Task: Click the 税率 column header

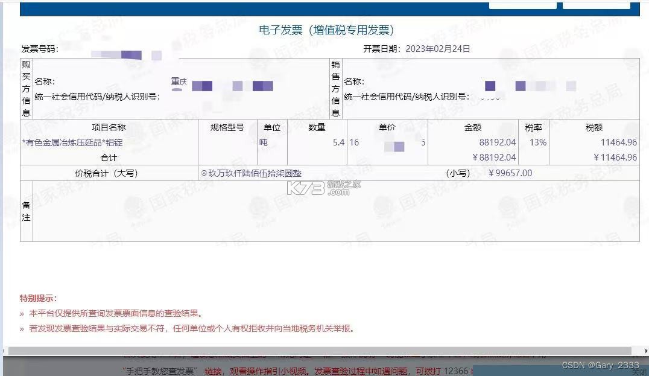Action: coord(533,127)
